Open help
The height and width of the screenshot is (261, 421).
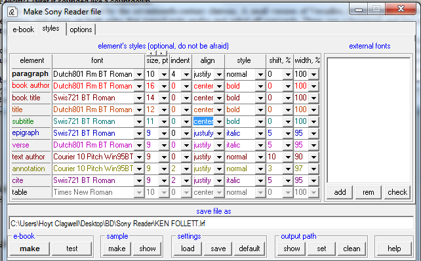tap(394, 249)
